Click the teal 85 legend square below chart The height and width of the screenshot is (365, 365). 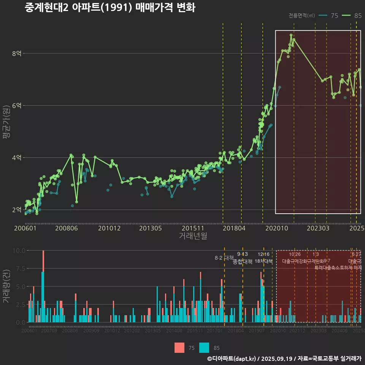(204, 348)
